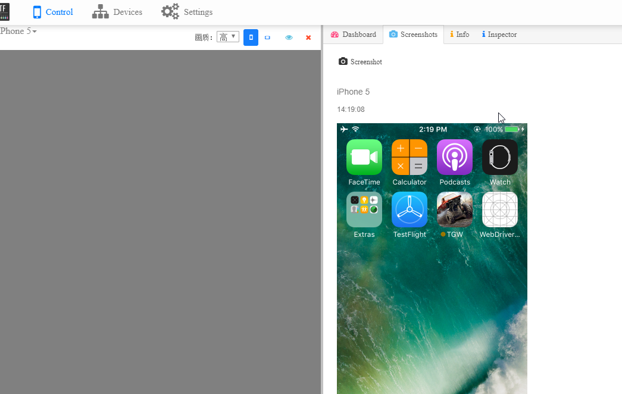622x394 pixels.
Task: Click the iPhone 5 screenshot title
Action: coord(353,92)
